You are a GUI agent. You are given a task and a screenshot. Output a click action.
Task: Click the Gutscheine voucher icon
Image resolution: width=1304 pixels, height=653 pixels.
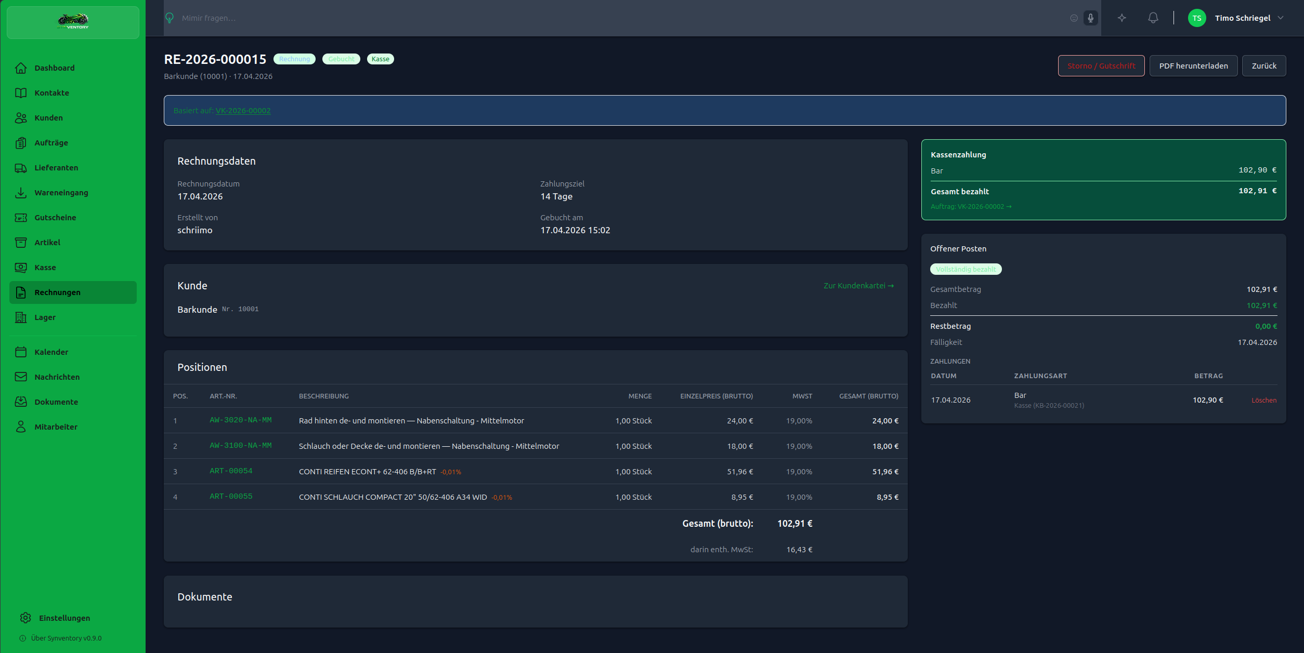[21, 218]
